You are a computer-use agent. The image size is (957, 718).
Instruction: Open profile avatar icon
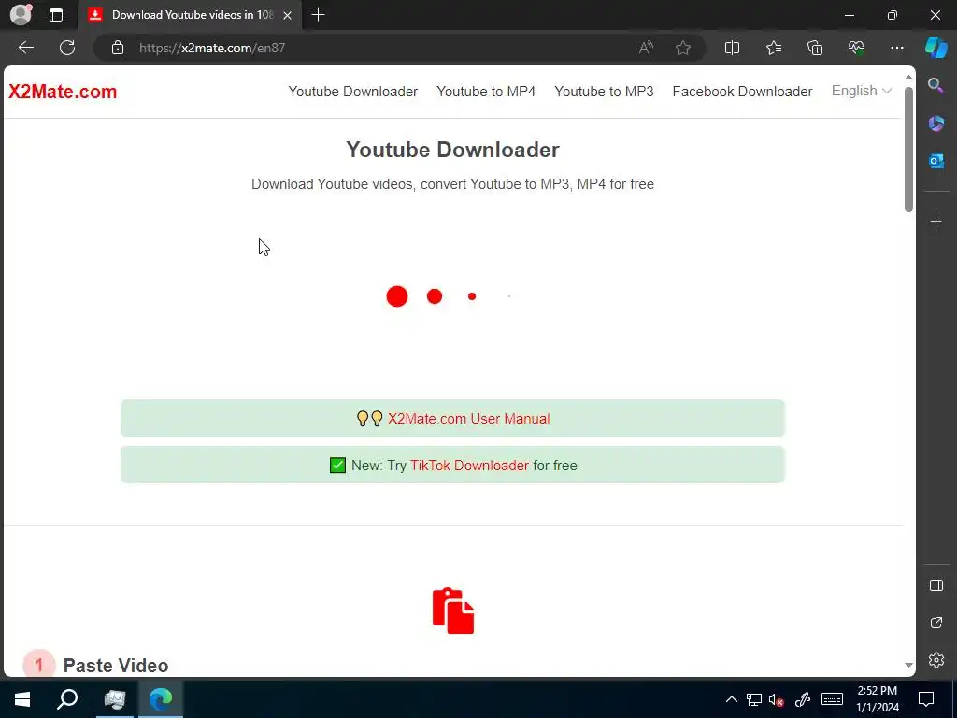[x=21, y=15]
